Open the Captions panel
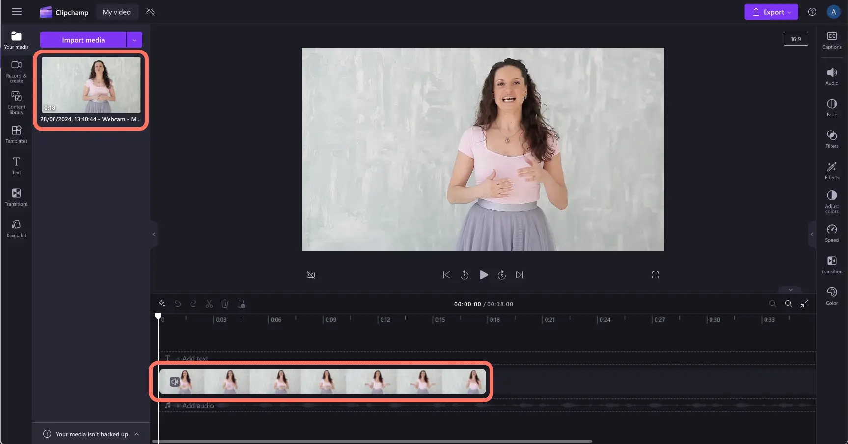 point(832,40)
